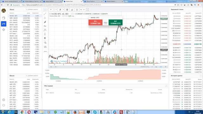Image resolution: width=203 pixels, height=114 pixels.
Task: Open the indicators button in chart toolbar
Action: pos(72,10)
